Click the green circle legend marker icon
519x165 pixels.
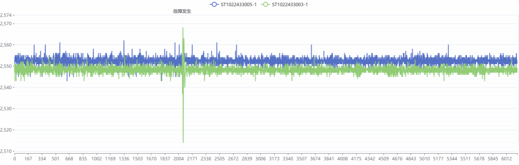pos(266,5)
